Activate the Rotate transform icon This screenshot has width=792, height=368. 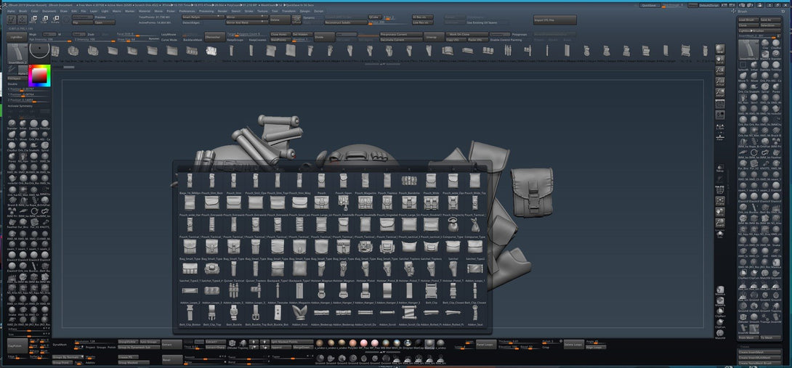pos(55,19)
